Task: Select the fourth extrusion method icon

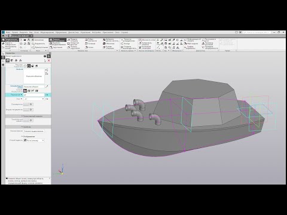Action: pyautogui.click(x=36, y=91)
